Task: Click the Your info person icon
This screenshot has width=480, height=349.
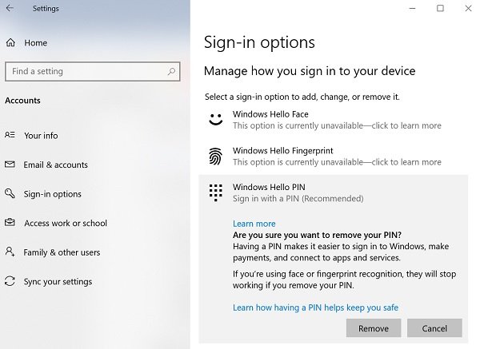Action: (x=10, y=136)
